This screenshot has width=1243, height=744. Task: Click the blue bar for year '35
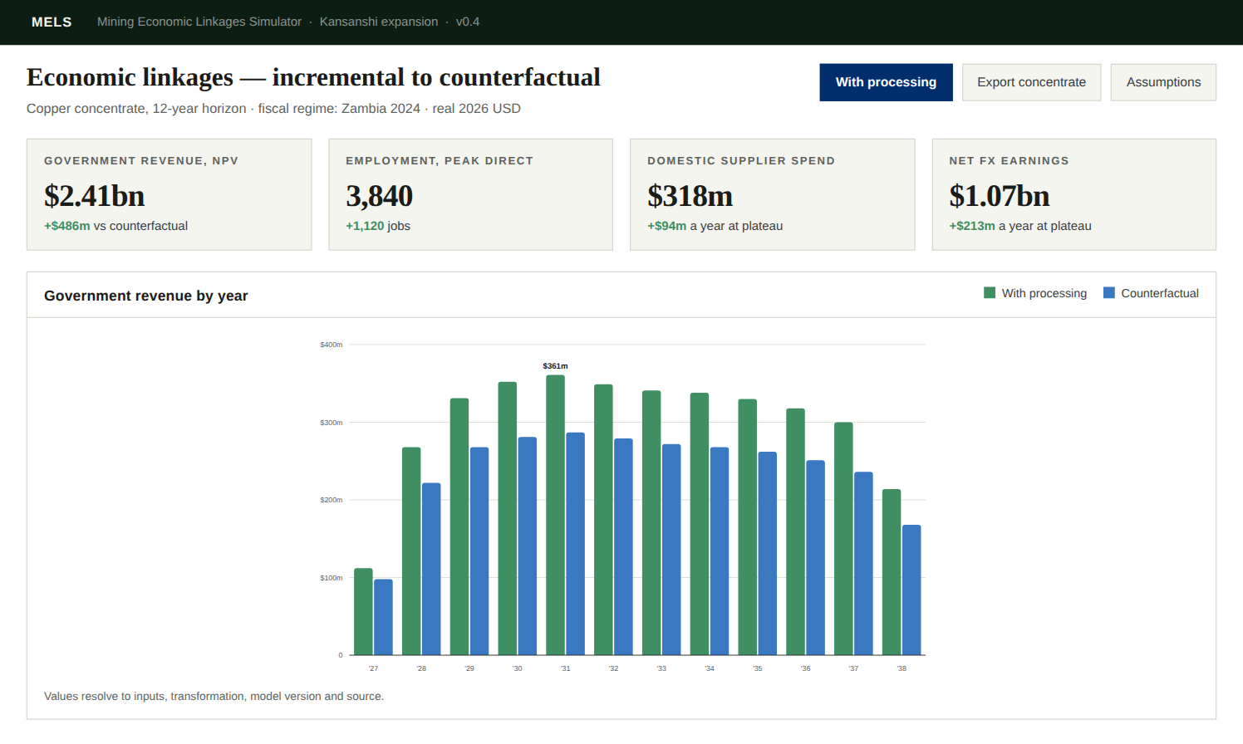(768, 553)
